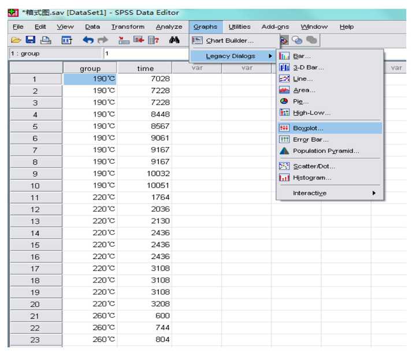Expand the Legacy Dialogs submenu arrow
Viewport: 416px width, 357px height.
click(270, 56)
